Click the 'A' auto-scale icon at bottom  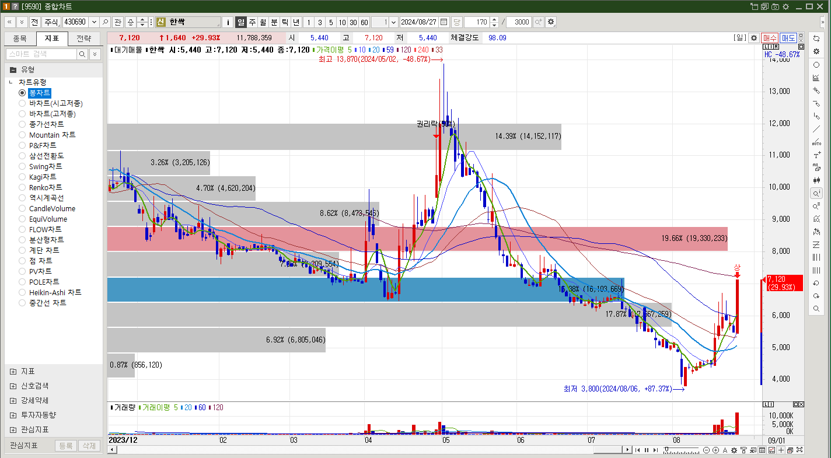pos(725,450)
